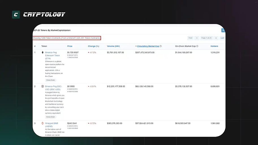Click the price $243.3341
The image size is (258, 145).
coord(72,123)
